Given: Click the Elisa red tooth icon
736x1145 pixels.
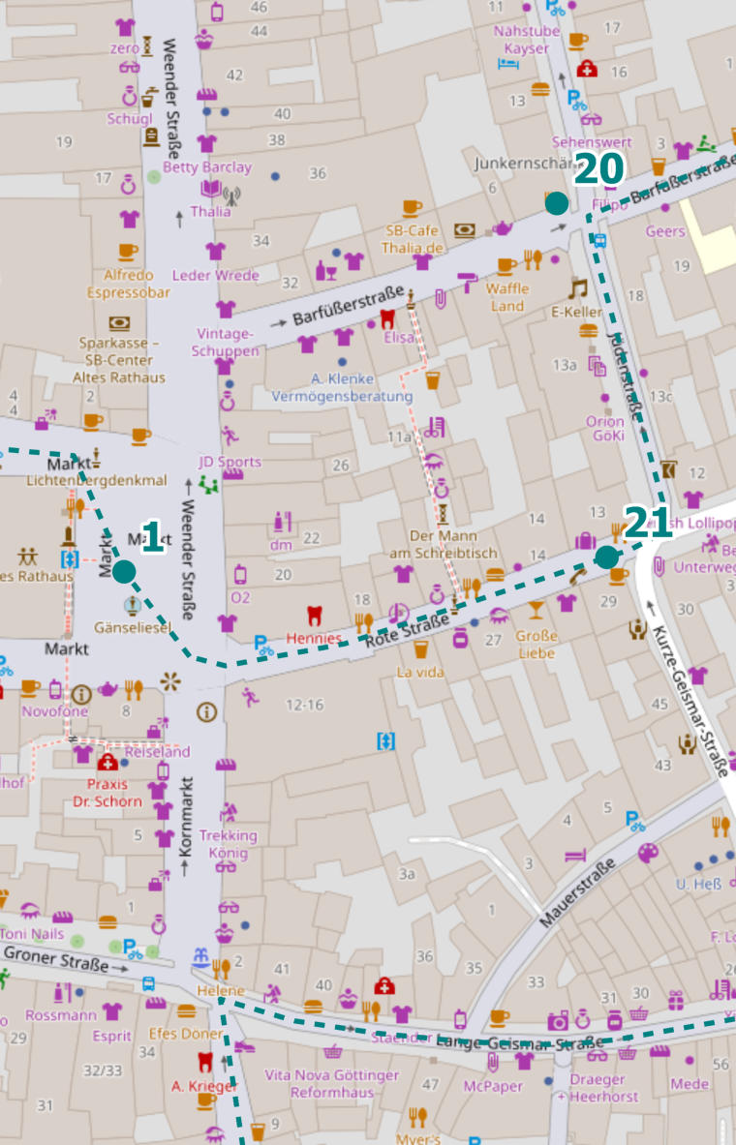Looking at the screenshot, I should pos(387,316).
